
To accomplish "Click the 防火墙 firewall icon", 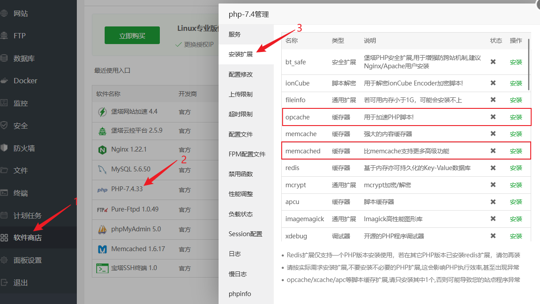I will tap(4, 148).
